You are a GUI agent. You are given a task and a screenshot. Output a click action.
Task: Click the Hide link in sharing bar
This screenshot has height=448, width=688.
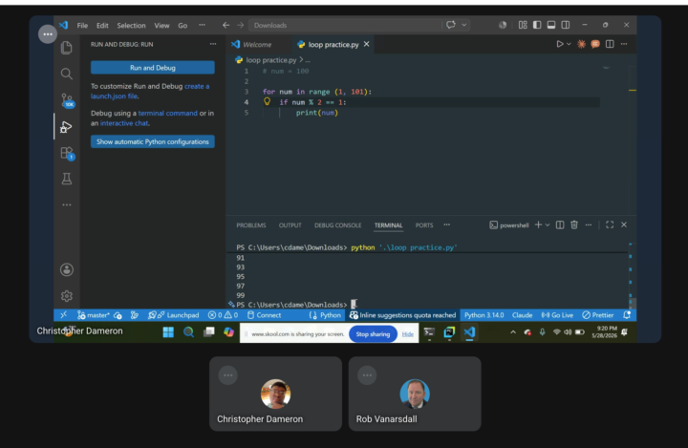coord(408,334)
